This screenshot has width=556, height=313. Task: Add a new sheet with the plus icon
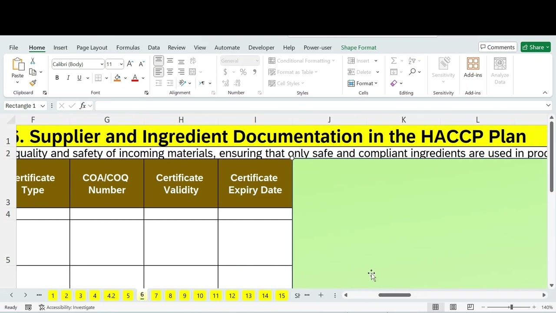click(x=321, y=295)
